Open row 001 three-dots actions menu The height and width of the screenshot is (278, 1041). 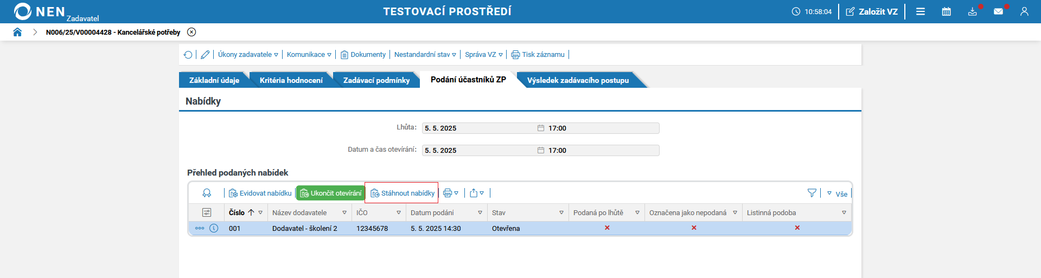pyautogui.click(x=200, y=229)
